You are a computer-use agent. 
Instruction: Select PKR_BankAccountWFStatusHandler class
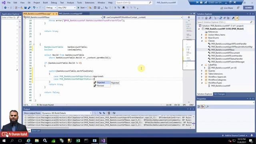point(227,59)
